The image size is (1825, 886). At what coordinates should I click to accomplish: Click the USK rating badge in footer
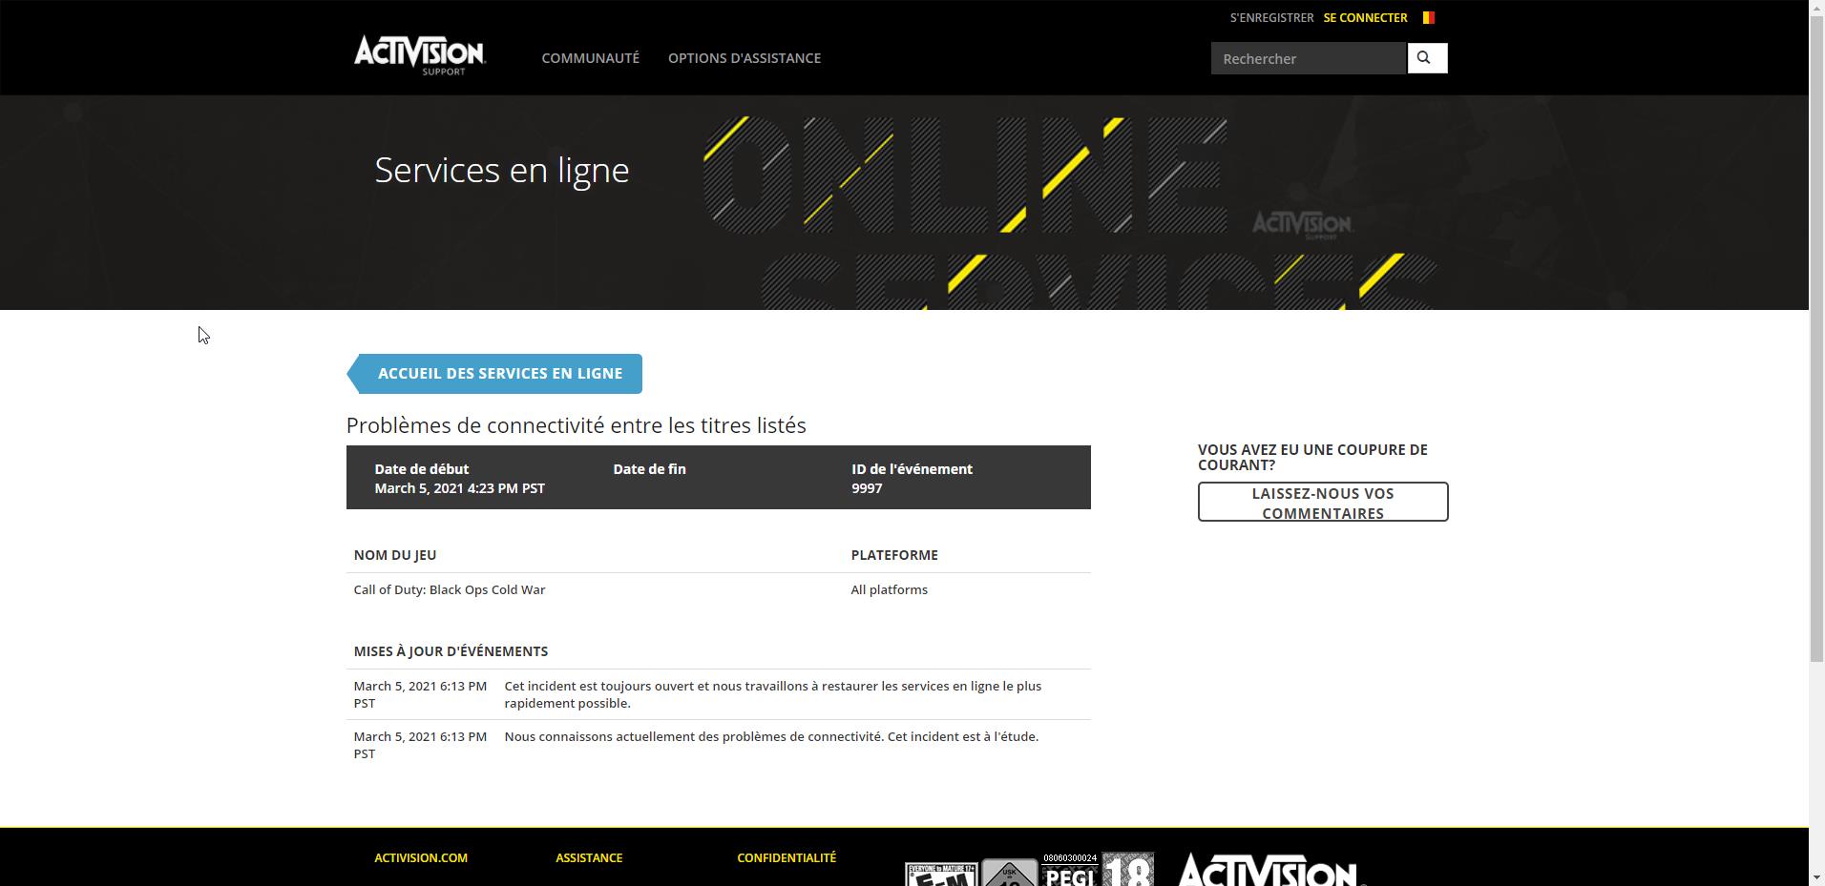[1009, 873]
